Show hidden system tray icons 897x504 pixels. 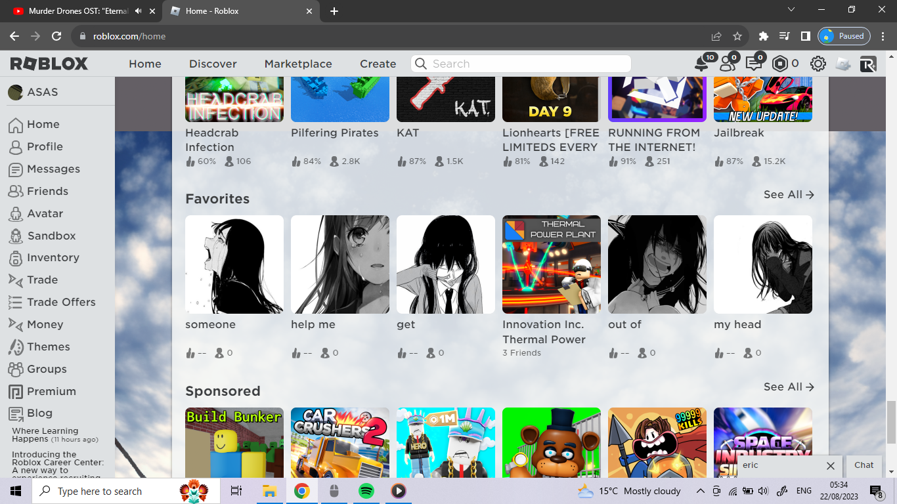pos(700,491)
